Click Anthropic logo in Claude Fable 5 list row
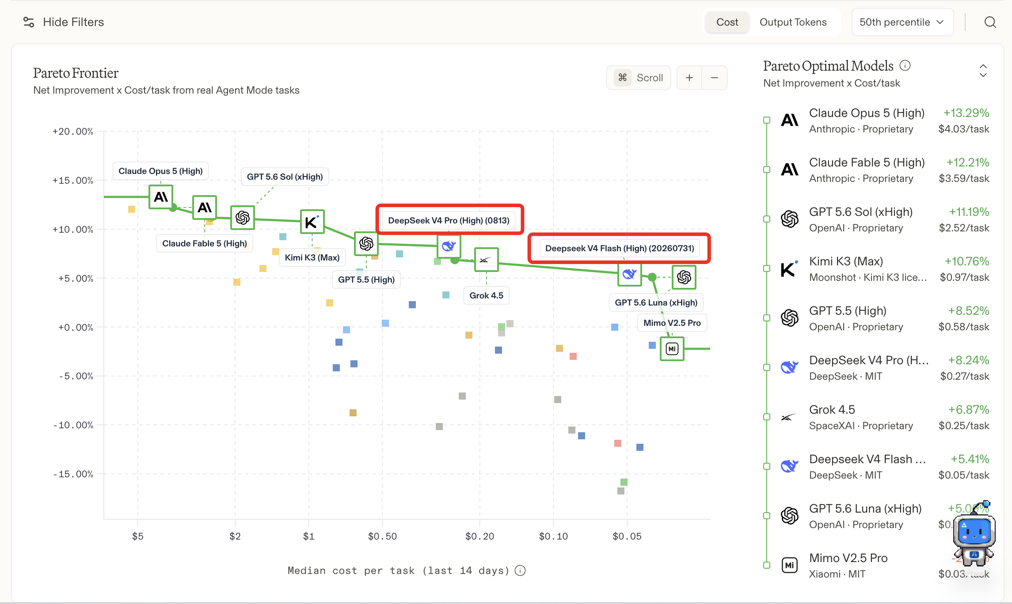This screenshot has height=604, width=1012. pos(790,170)
